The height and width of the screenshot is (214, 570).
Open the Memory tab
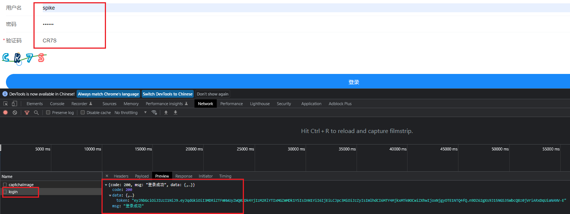click(131, 104)
